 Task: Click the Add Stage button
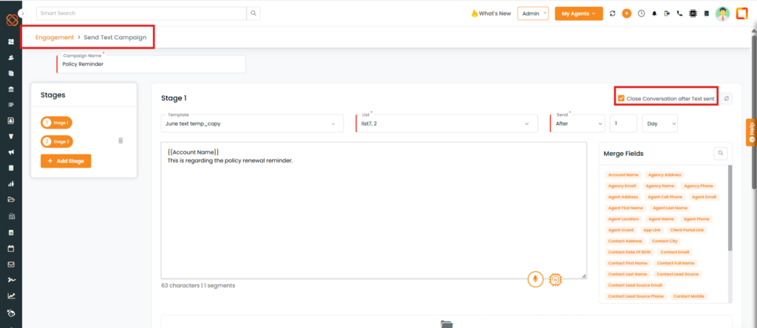pyautogui.click(x=66, y=160)
